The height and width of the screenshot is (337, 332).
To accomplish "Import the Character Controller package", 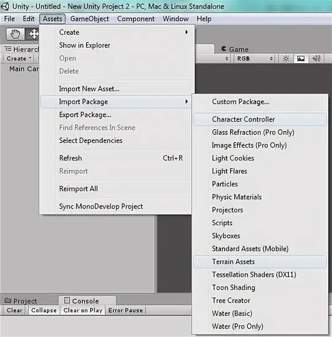I will pos(260,119).
